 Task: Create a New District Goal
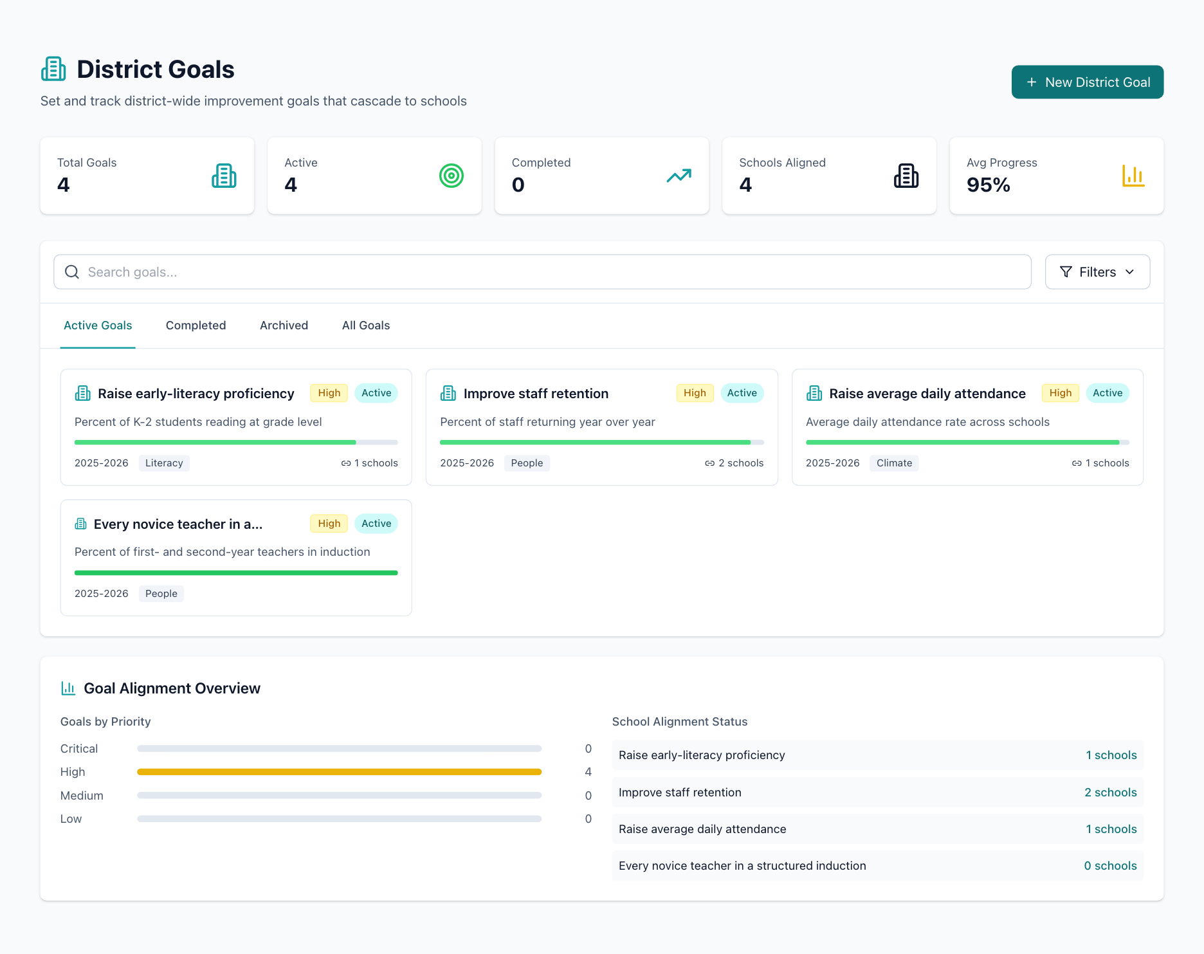pyautogui.click(x=1088, y=82)
